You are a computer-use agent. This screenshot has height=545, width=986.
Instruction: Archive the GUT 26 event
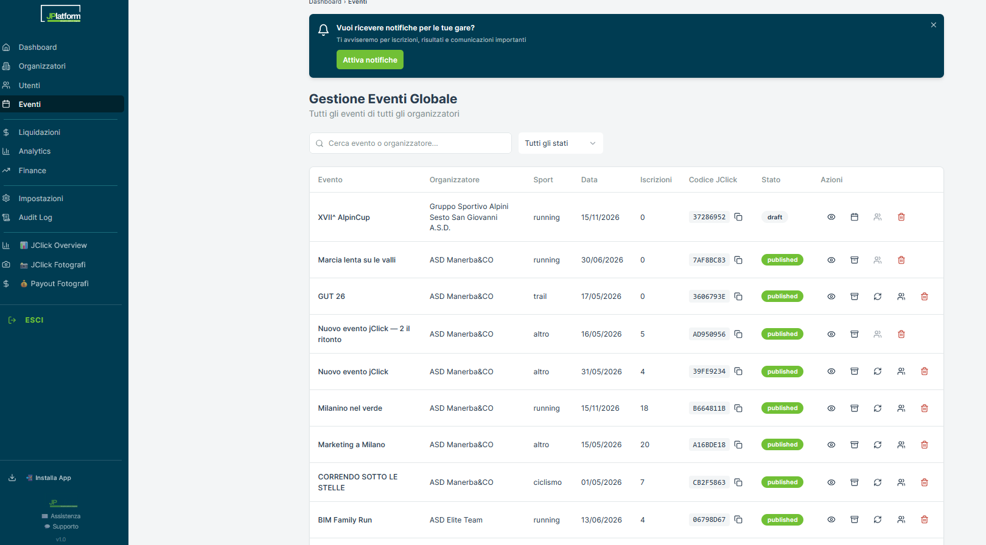pos(855,296)
